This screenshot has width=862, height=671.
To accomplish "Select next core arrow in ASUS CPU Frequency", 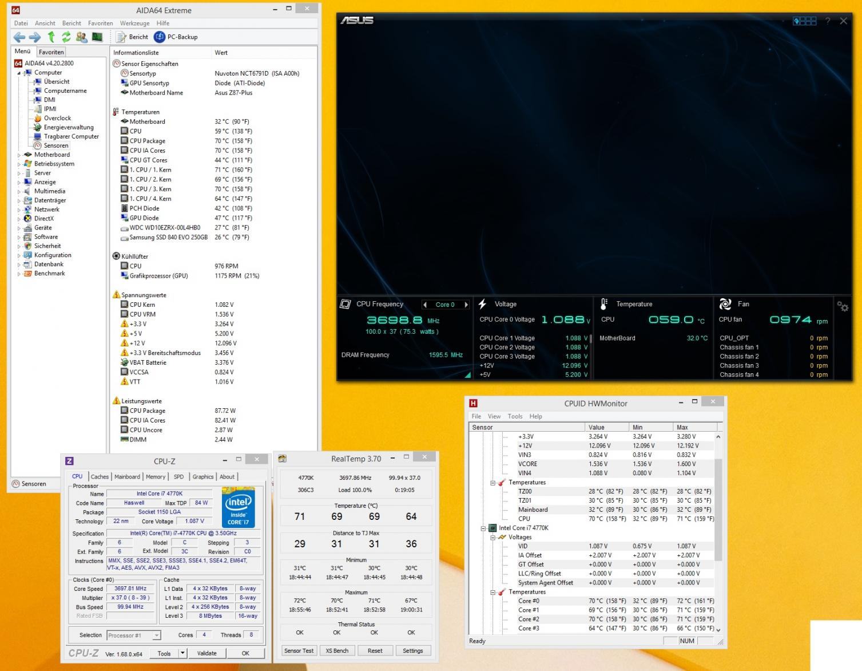I will (x=466, y=305).
